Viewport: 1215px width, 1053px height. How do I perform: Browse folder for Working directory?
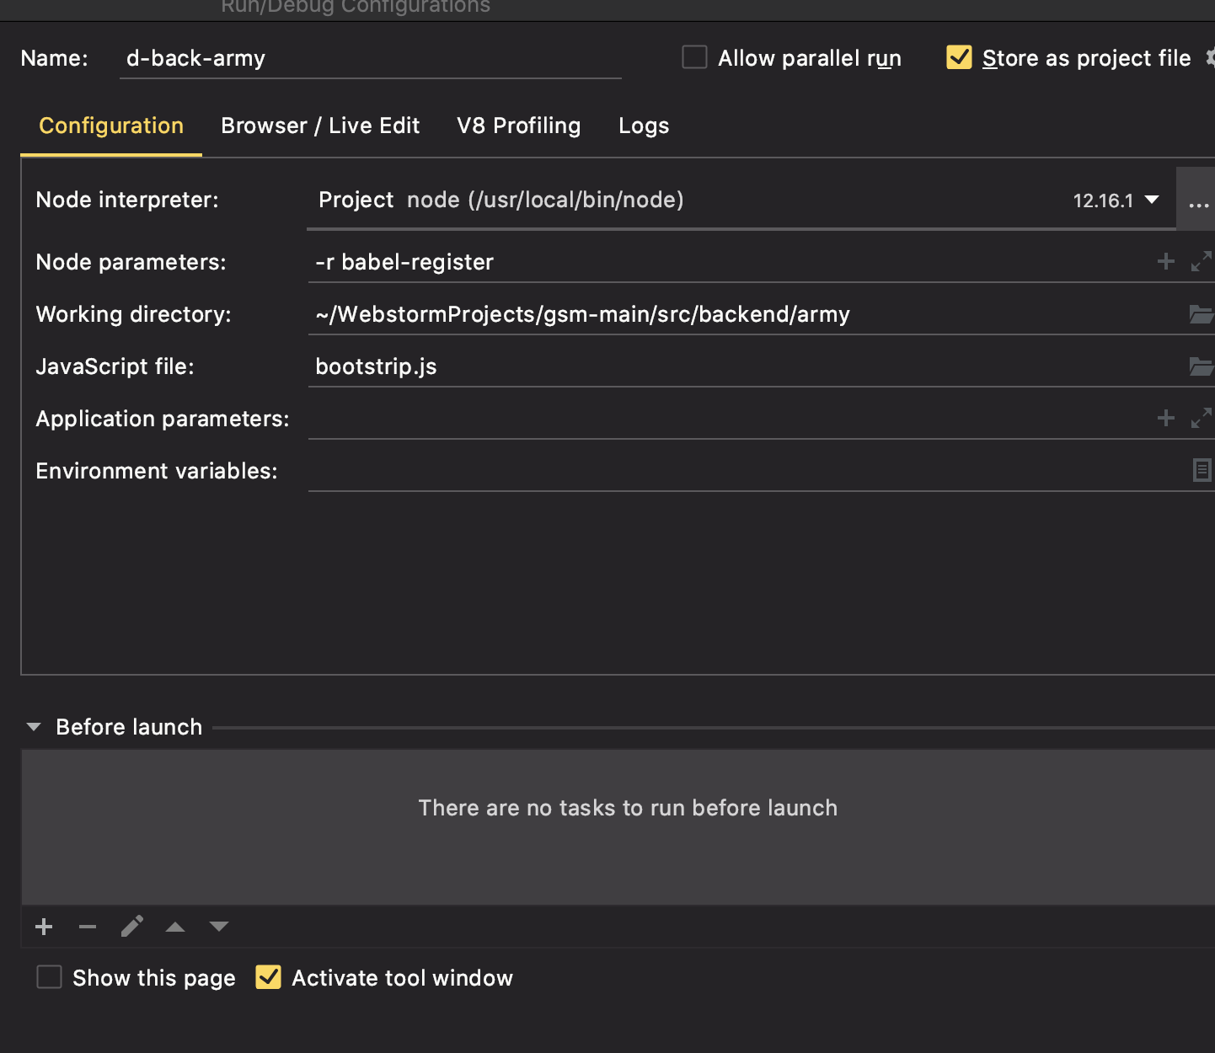[1201, 314]
